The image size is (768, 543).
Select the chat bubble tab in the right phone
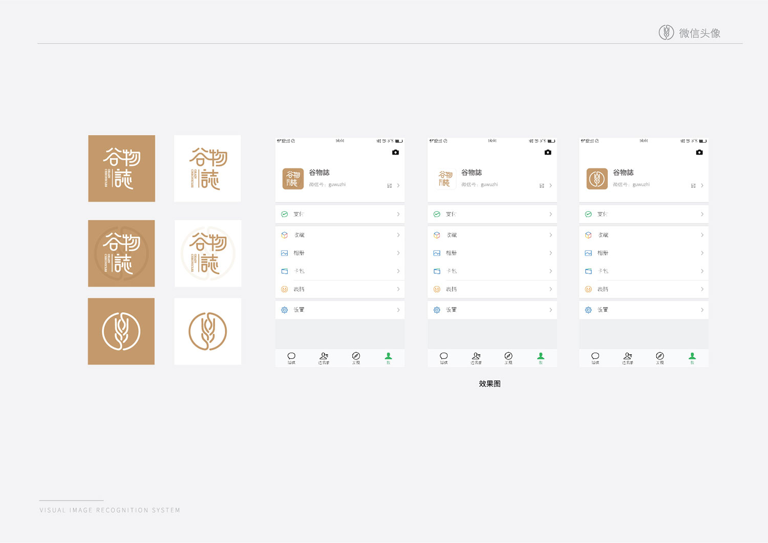point(595,358)
